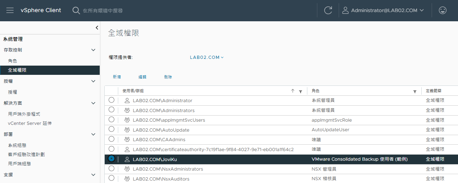The height and width of the screenshot is (183, 458).
Task: Open the hamburger navigation menu
Action: [x=10, y=10]
